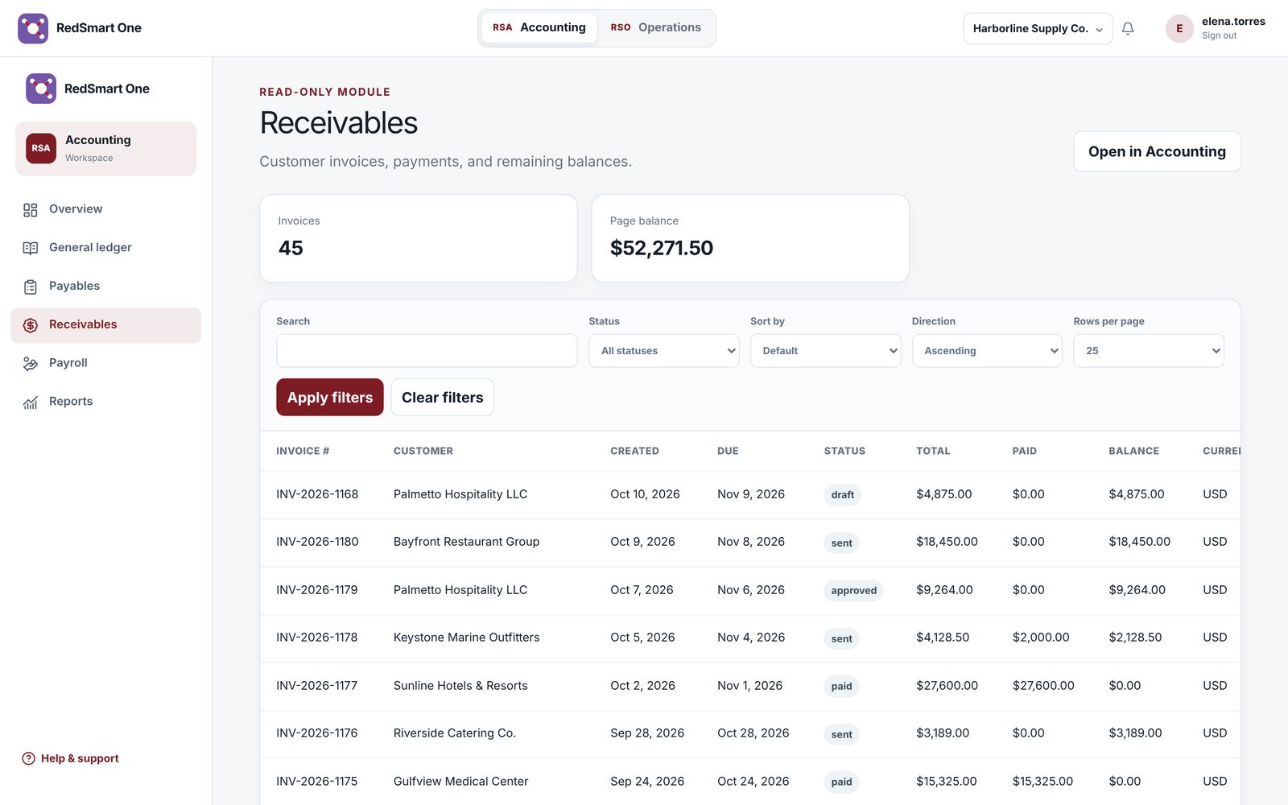Click the Clear filters button
Image resolution: width=1288 pixels, height=805 pixels.
(443, 397)
